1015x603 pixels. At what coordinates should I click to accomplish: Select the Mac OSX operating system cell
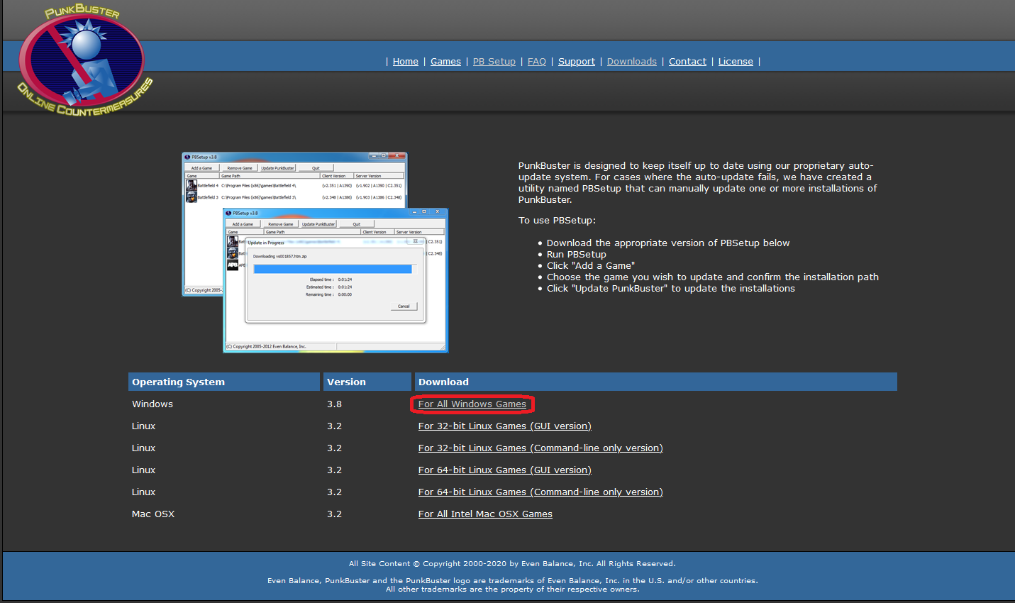point(153,514)
